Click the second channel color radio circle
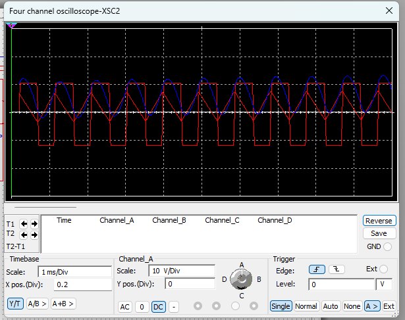 [x=216, y=306]
